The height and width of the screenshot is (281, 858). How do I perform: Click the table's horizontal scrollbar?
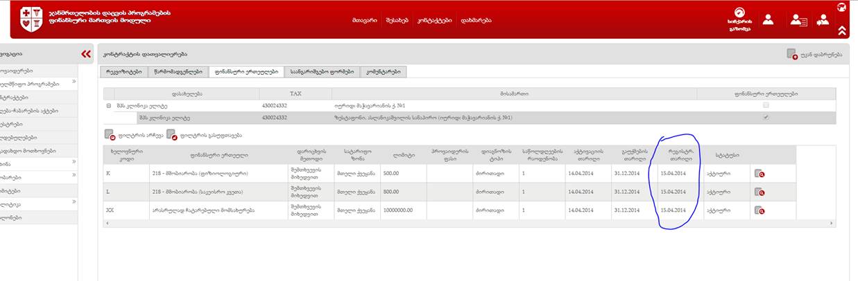(468, 224)
